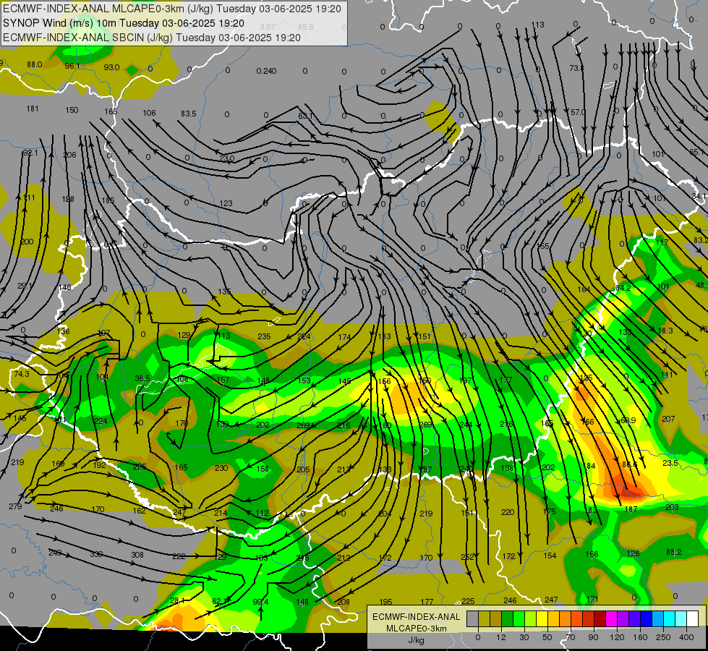Click the 18.3 value on the map
The image size is (708, 651).
(665, 331)
